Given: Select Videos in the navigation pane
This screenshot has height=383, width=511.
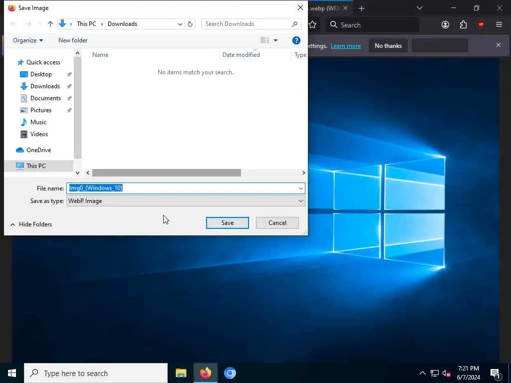Looking at the screenshot, I should click(x=39, y=134).
